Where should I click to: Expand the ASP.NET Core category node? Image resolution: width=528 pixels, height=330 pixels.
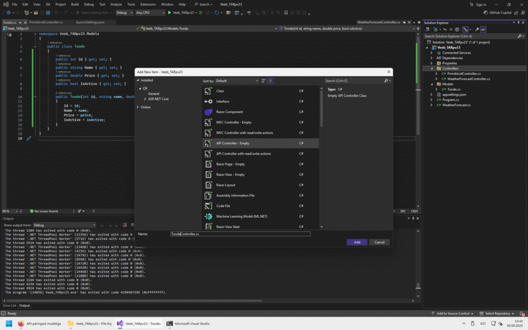coord(145,99)
